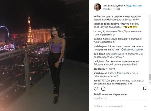
Task: Open saltanat_toishibekova commenter profile
Action: click(106, 24)
